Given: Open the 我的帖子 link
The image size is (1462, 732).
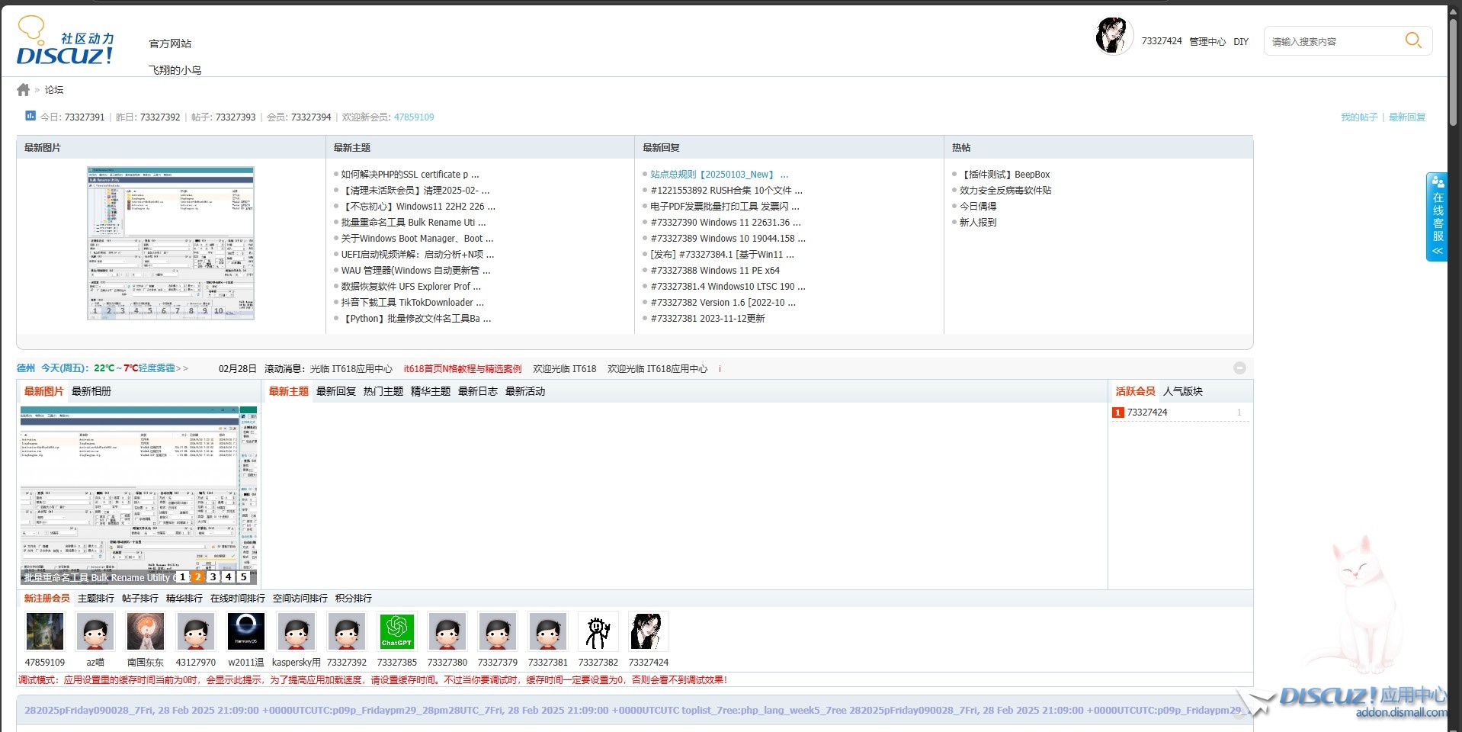Looking at the screenshot, I should (1358, 117).
